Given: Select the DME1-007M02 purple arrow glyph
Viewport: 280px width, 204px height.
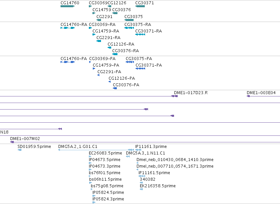Looking at the screenshot, I should [12, 142].
